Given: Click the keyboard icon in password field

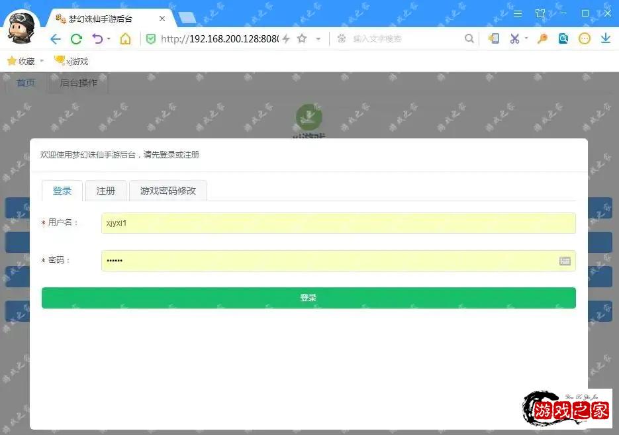Looking at the screenshot, I should (565, 260).
